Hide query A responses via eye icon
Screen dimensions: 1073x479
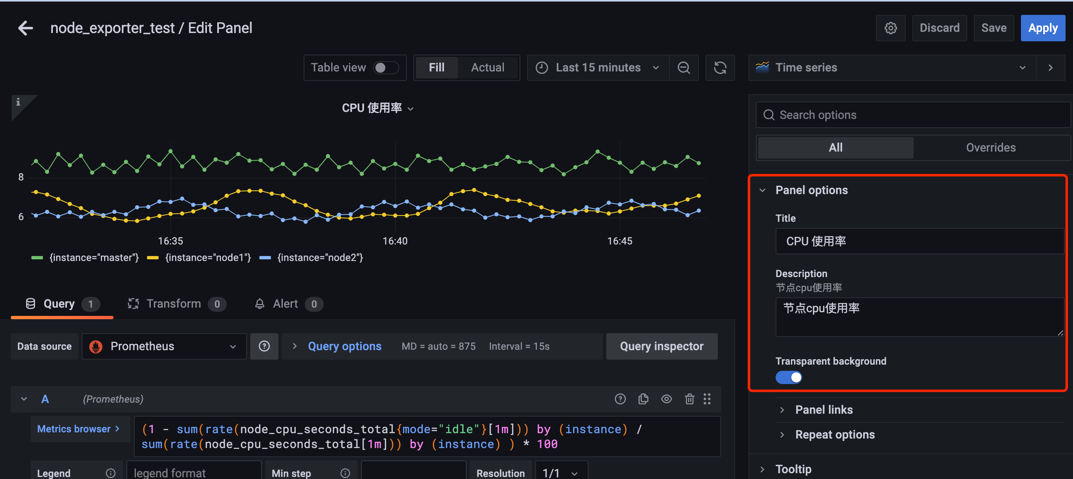coord(667,399)
